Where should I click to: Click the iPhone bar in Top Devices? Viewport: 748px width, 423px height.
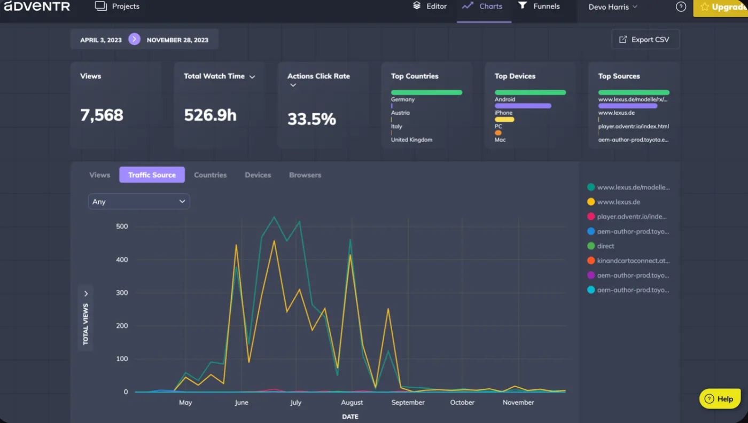(523, 106)
